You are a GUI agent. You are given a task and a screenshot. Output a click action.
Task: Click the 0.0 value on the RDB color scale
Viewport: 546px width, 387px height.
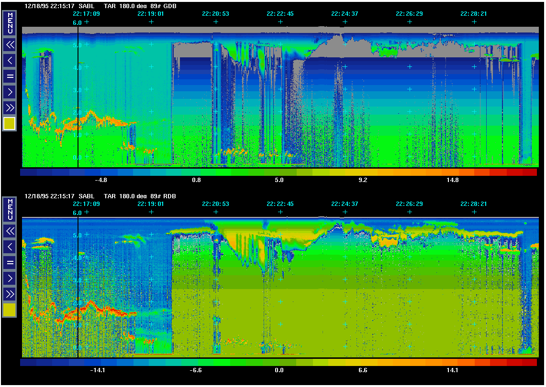click(279, 370)
